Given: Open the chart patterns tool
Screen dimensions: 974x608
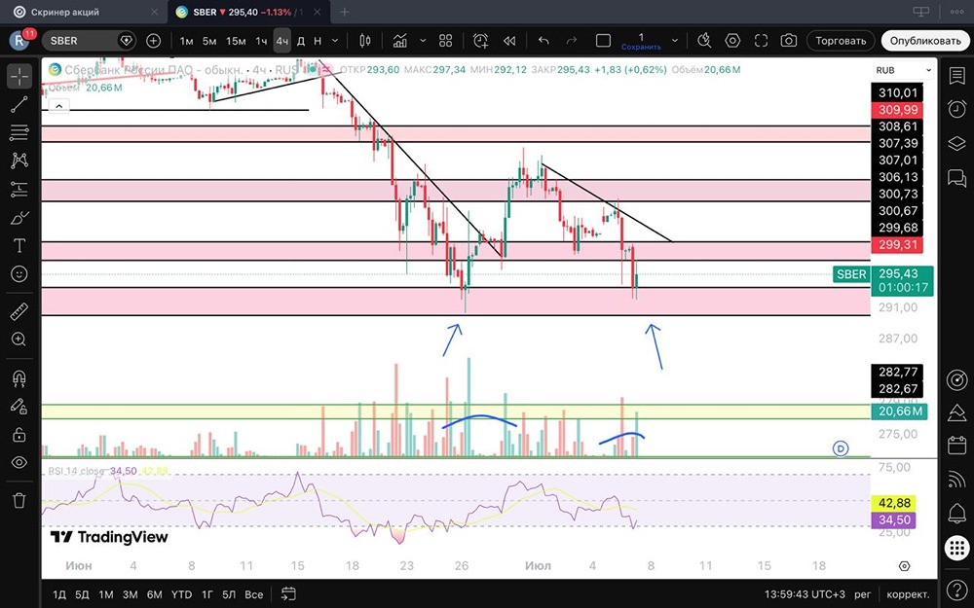Looking at the screenshot, I should pyautogui.click(x=19, y=161).
